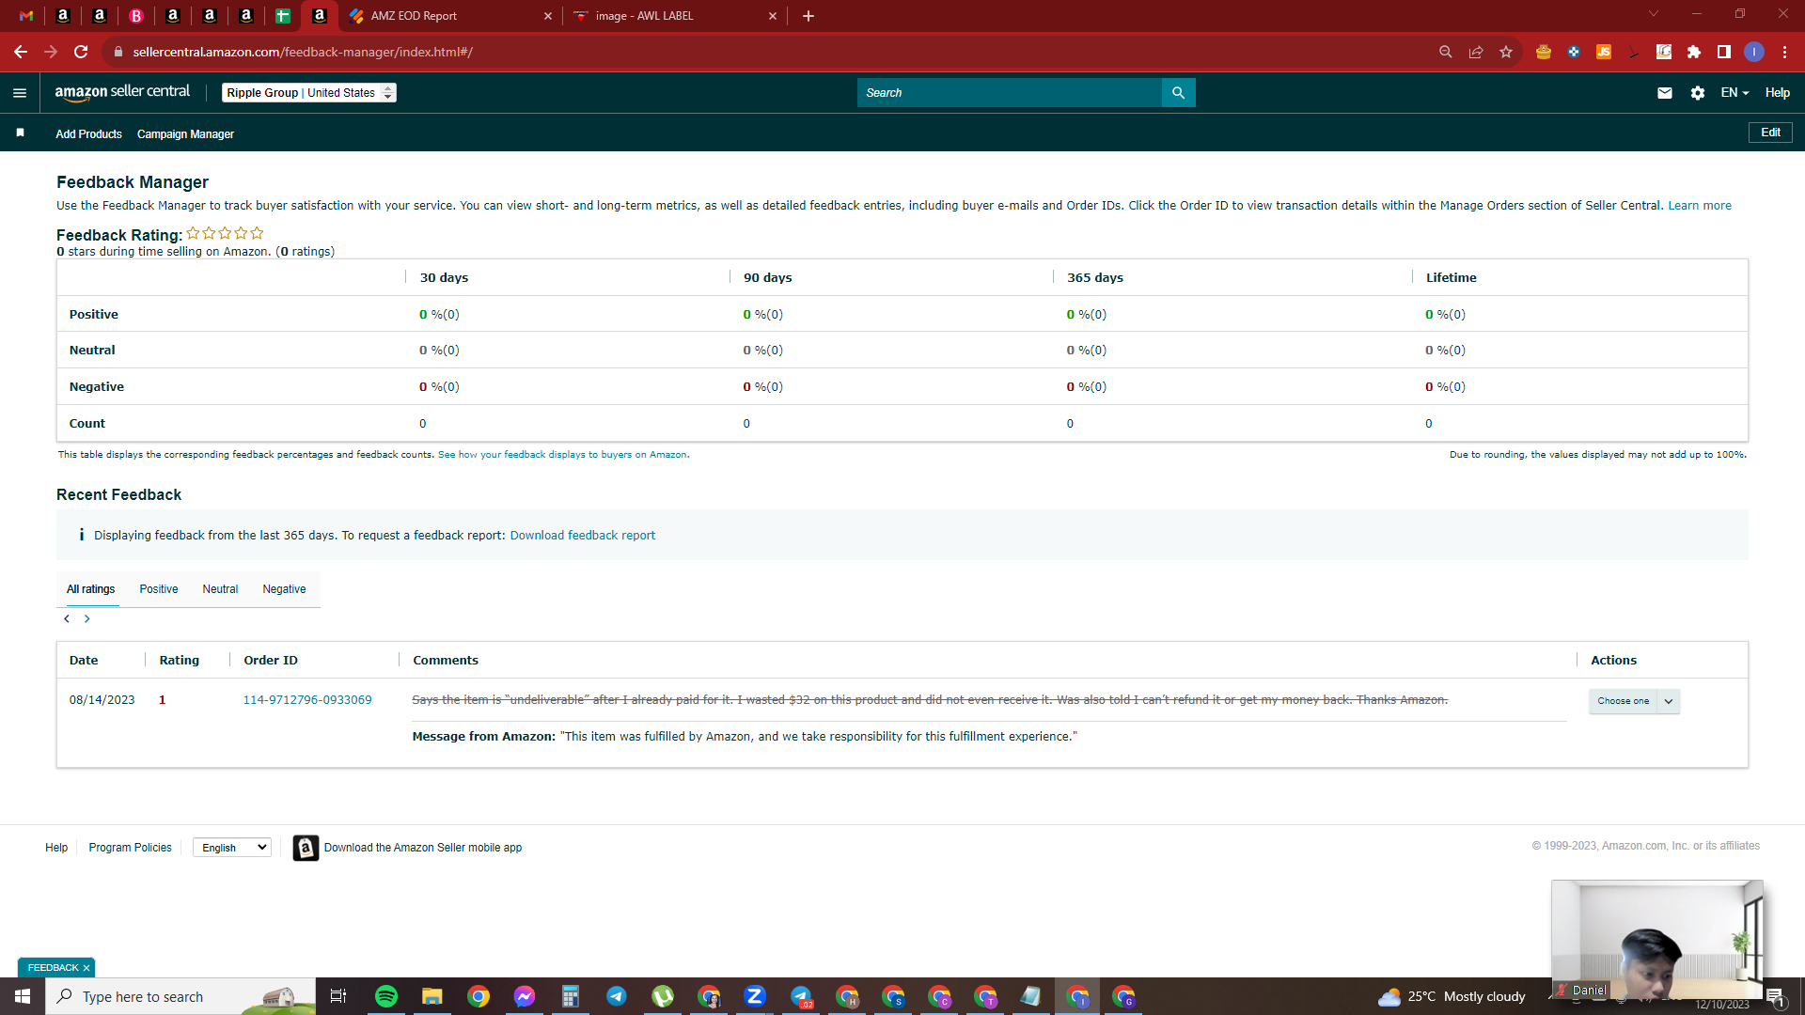Open the footer Help link
This screenshot has width=1805, height=1015.
tap(56, 848)
